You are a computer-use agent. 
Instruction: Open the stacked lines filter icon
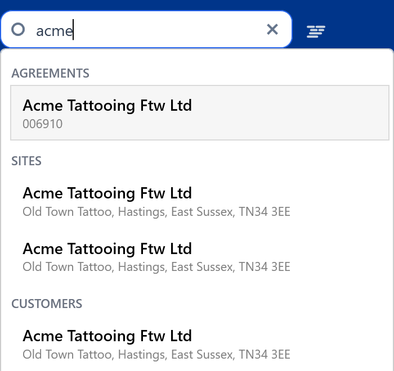click(316, 31)
